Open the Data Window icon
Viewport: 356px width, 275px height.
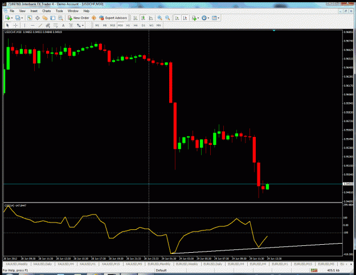(37, 18)
